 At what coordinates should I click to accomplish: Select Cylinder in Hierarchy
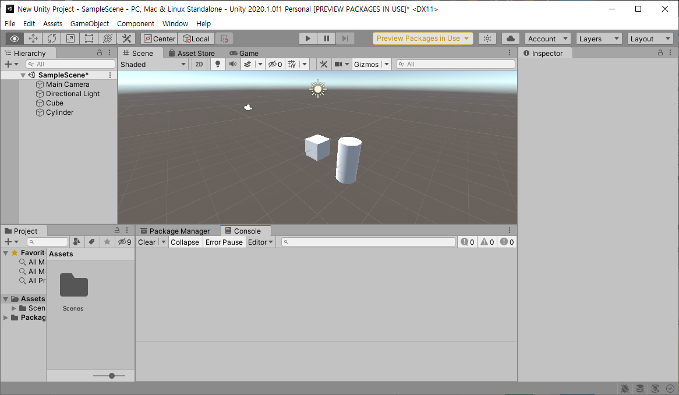[x=60, y=112]
